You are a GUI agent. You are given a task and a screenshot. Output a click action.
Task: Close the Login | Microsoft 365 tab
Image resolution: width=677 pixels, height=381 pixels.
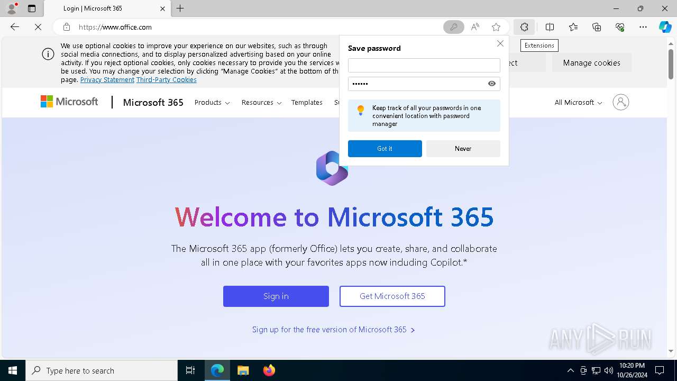(162, 8)
